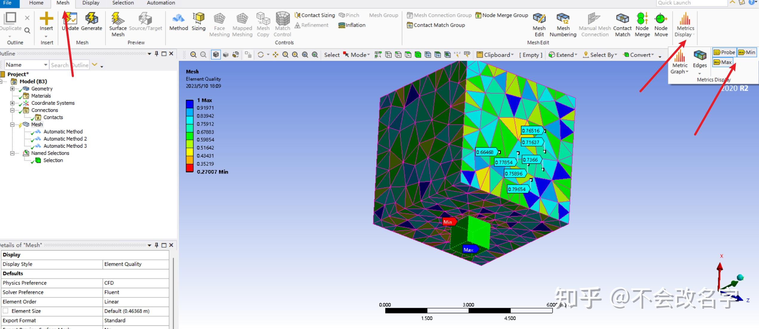Click the Display Style value field
The height and width of the screenshot is (329, 759).
[136, 264]
